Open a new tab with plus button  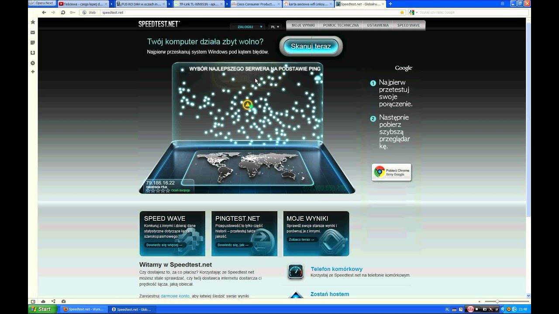[390, 4]
